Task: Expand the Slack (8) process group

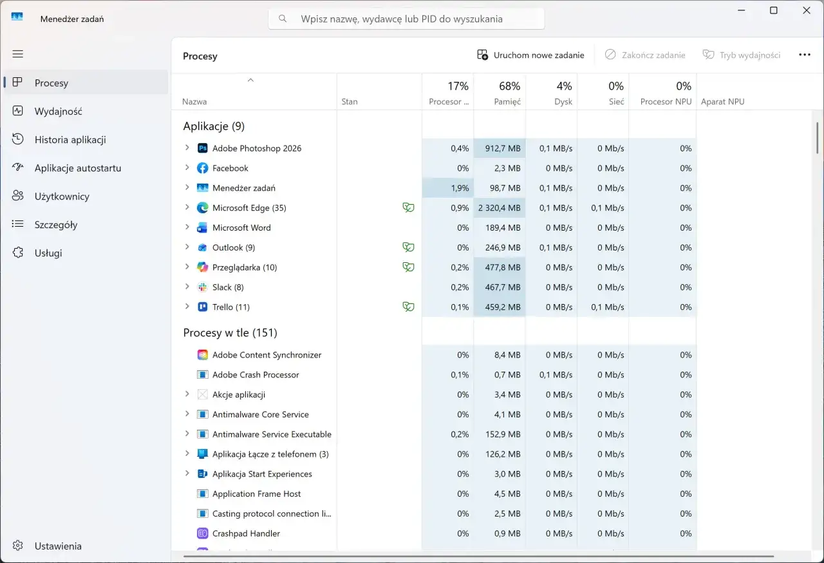Action: [x=187, y=287]
